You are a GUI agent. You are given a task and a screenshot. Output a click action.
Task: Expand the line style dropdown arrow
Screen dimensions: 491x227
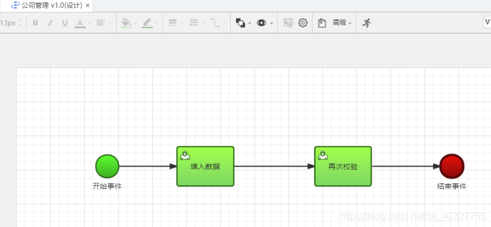point(203,23)
